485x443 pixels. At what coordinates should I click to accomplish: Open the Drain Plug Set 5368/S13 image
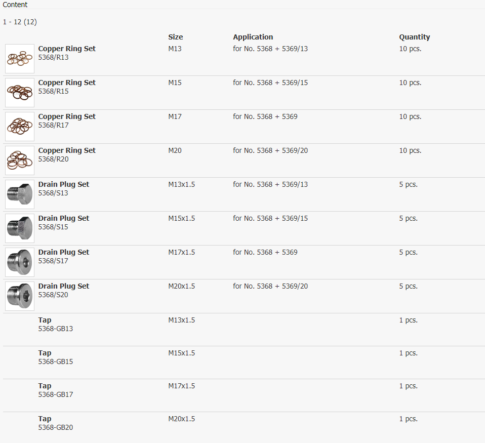pos(19,194)
